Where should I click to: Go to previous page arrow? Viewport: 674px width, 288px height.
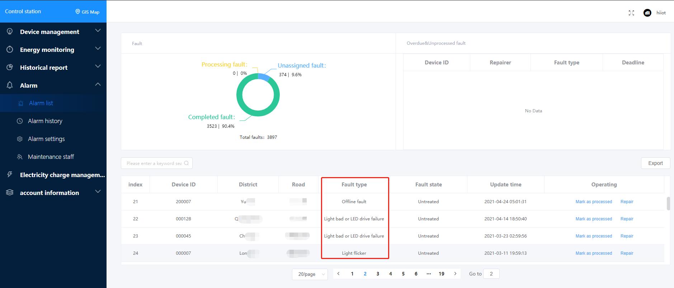tap(338, 274)
